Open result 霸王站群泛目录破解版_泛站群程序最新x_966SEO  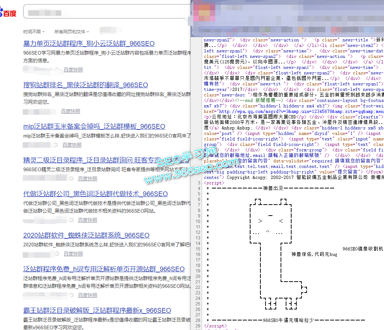click(97, 311)
